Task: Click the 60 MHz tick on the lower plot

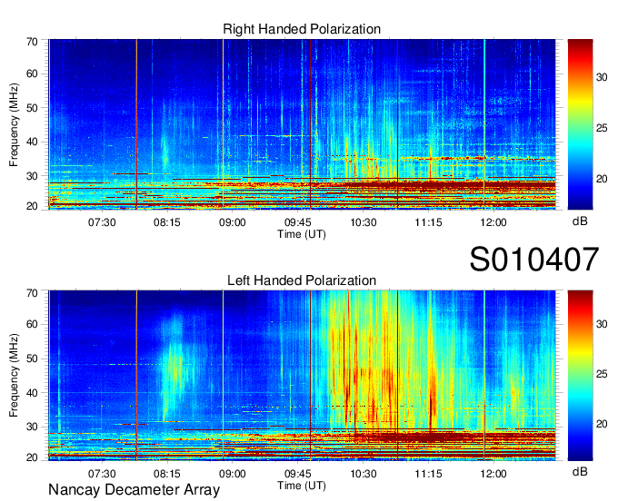Action: tap(33, 325)
